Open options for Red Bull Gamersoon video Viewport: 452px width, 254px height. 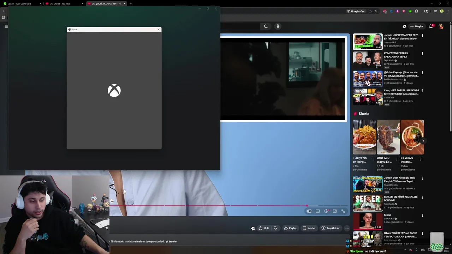[422, 73]
